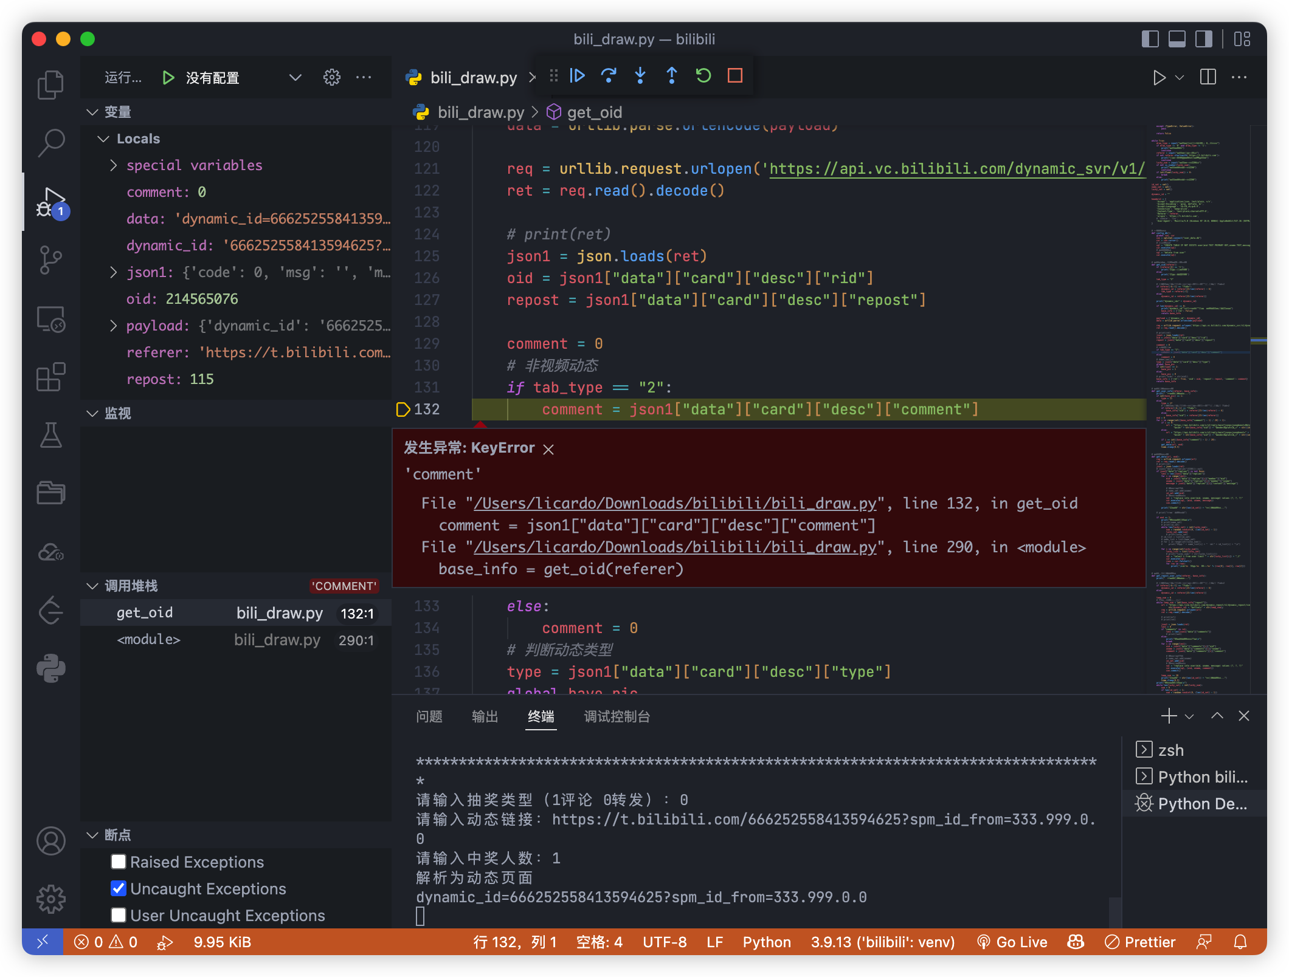This screenshot has width=1289, height=977.
Task: Expand special variables
Action: tap(114, 165)
